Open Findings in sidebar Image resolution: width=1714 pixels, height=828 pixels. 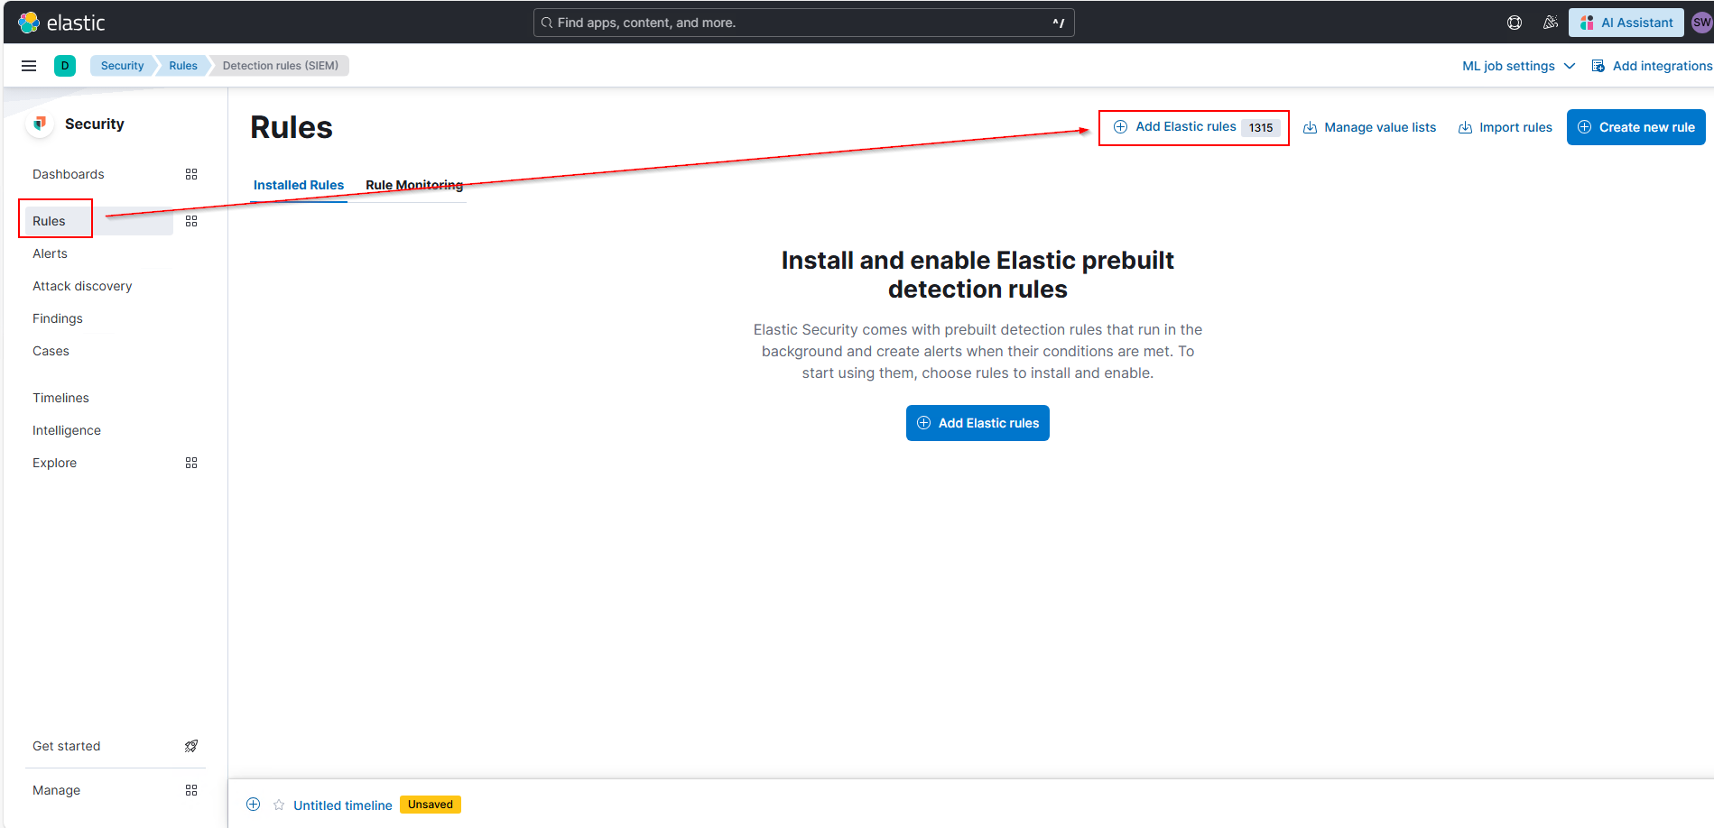tap(58, 318)
